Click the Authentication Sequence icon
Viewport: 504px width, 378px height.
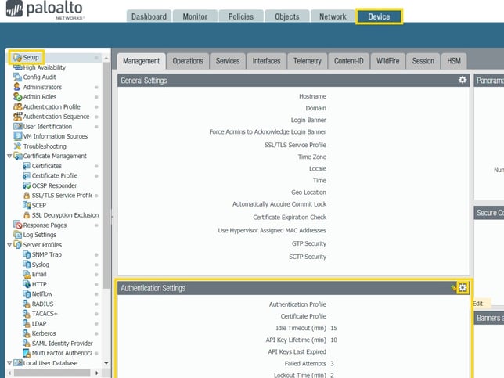click(17, 117)
